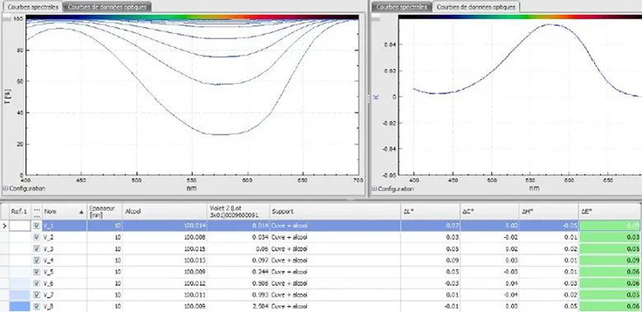This screenshot has height=312, width=642.
Task: Click the small icon atop the K chart
Action: pos(375,17)
